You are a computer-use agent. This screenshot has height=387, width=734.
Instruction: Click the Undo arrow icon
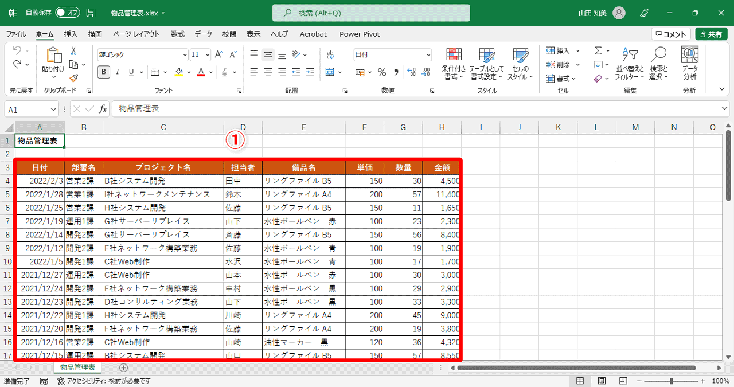tap(17, 50)
